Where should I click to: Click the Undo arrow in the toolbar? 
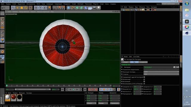point(3,8)
